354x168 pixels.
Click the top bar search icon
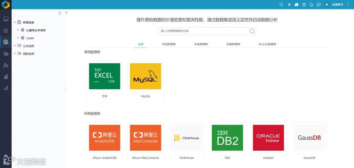point(281,5)
